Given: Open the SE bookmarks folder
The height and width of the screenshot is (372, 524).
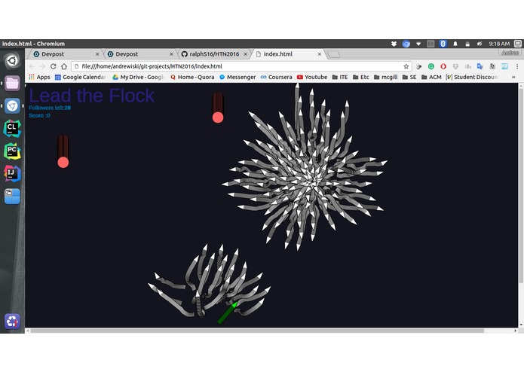Looking at the screenshot, I should tap(409, 77).
